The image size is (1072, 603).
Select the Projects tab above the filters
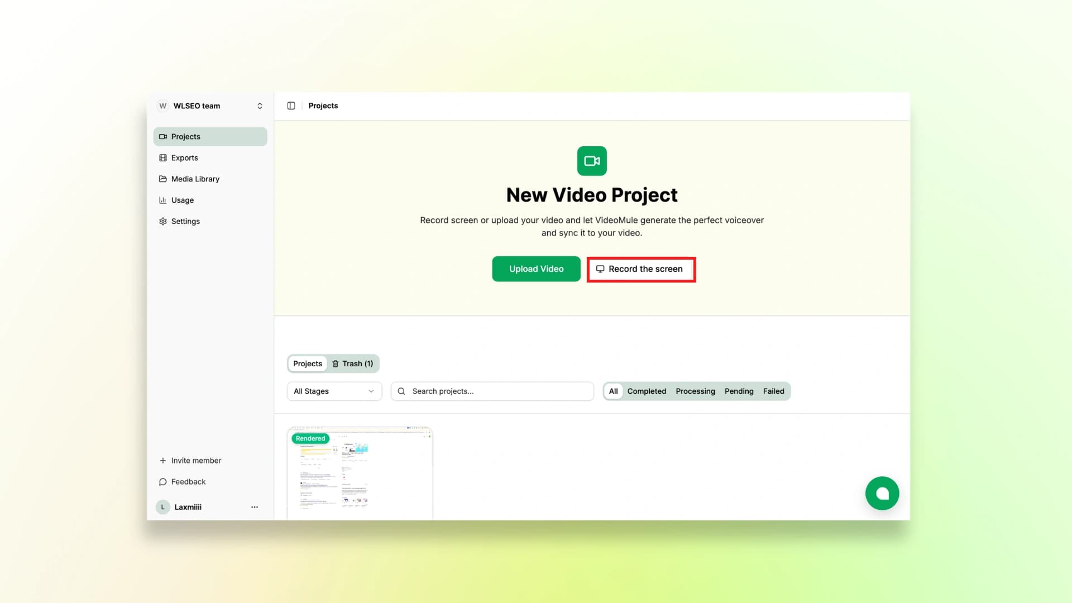coord(307,363)
